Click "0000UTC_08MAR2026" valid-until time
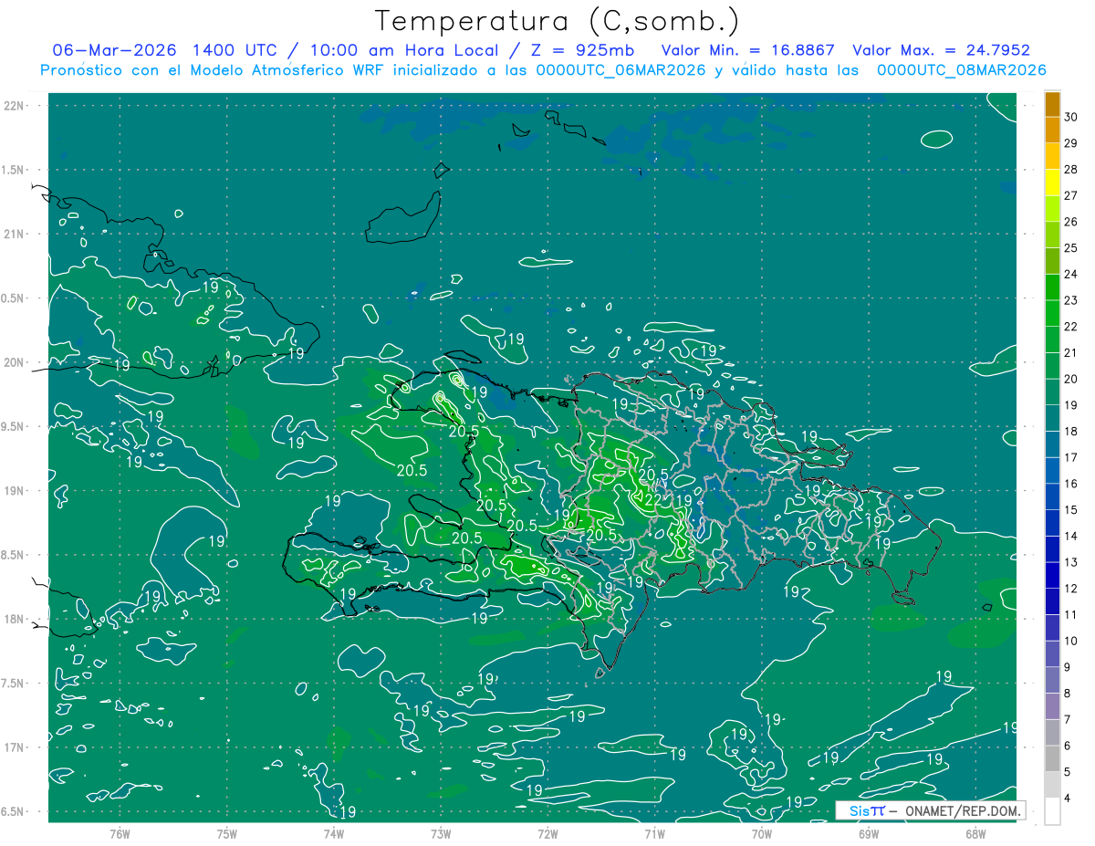 [961, 70]
